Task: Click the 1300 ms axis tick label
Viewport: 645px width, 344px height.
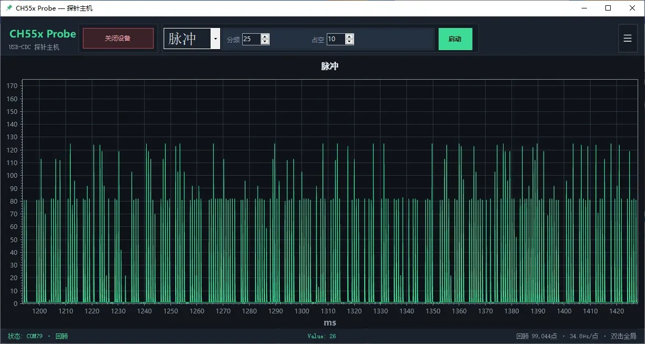Action: click(x=302, y=311)
